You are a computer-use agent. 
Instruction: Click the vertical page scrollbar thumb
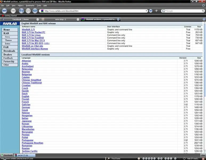click(x=205, y=60)
